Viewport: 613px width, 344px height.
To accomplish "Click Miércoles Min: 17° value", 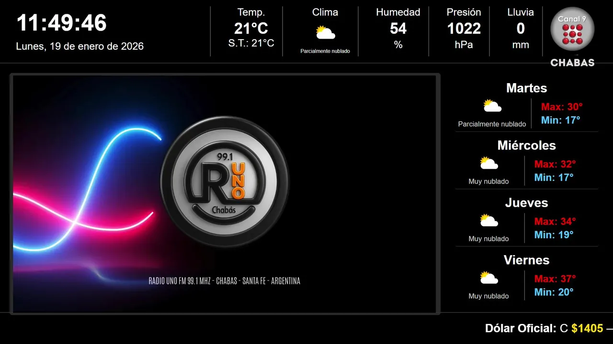I will (x=554, y=177).
